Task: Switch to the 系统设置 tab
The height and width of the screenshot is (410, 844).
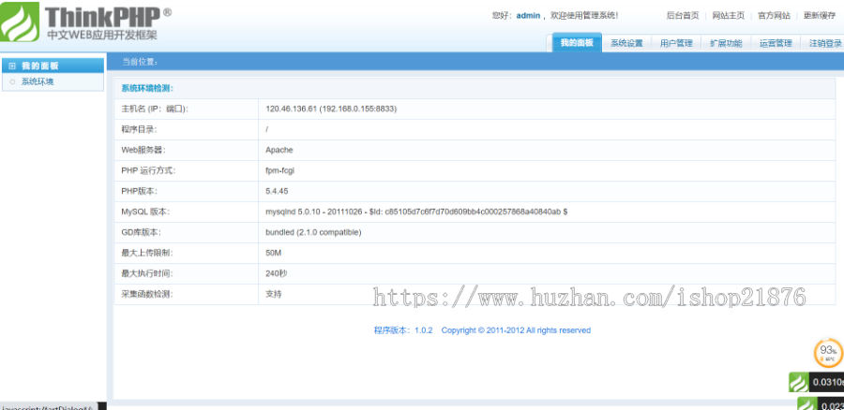Action: (626, 43)
